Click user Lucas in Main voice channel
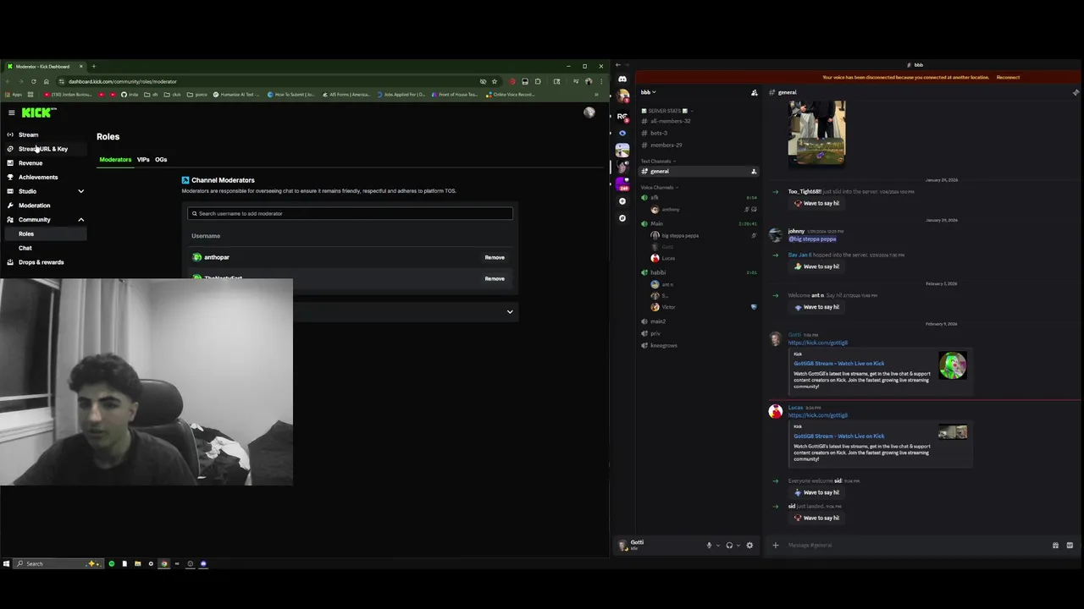The width and height of the screenshot is (1084, 609). 668,258
